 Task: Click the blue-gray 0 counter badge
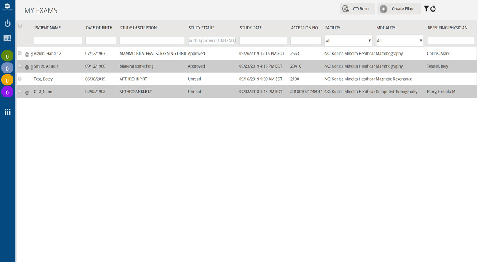[7, 68]
